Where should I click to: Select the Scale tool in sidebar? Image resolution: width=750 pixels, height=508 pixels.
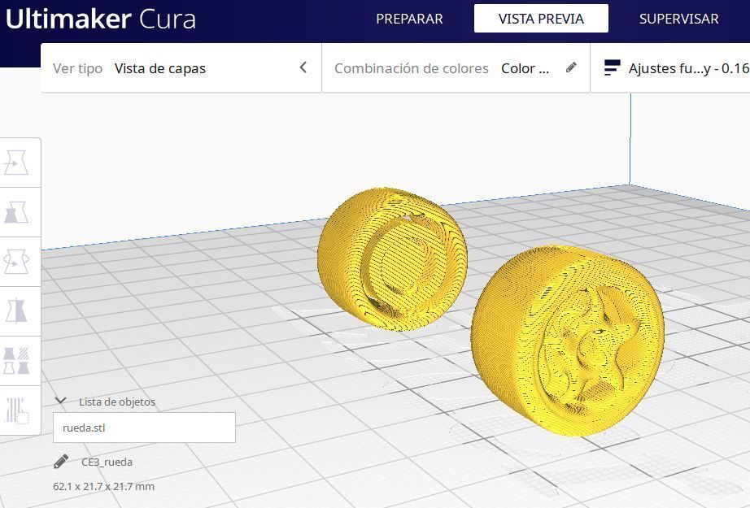point(16,212)
